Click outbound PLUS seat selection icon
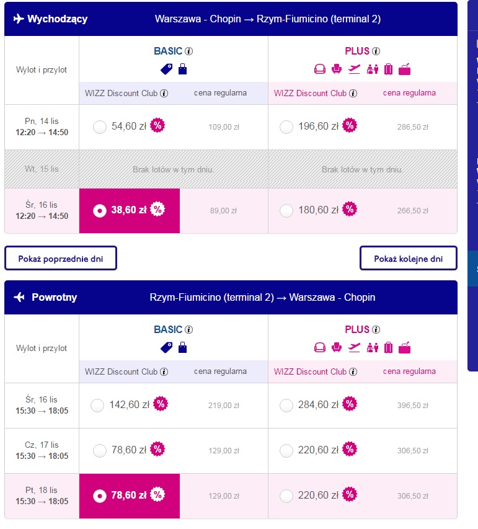This screenshot has width=478, height=529. click(336, 69)
